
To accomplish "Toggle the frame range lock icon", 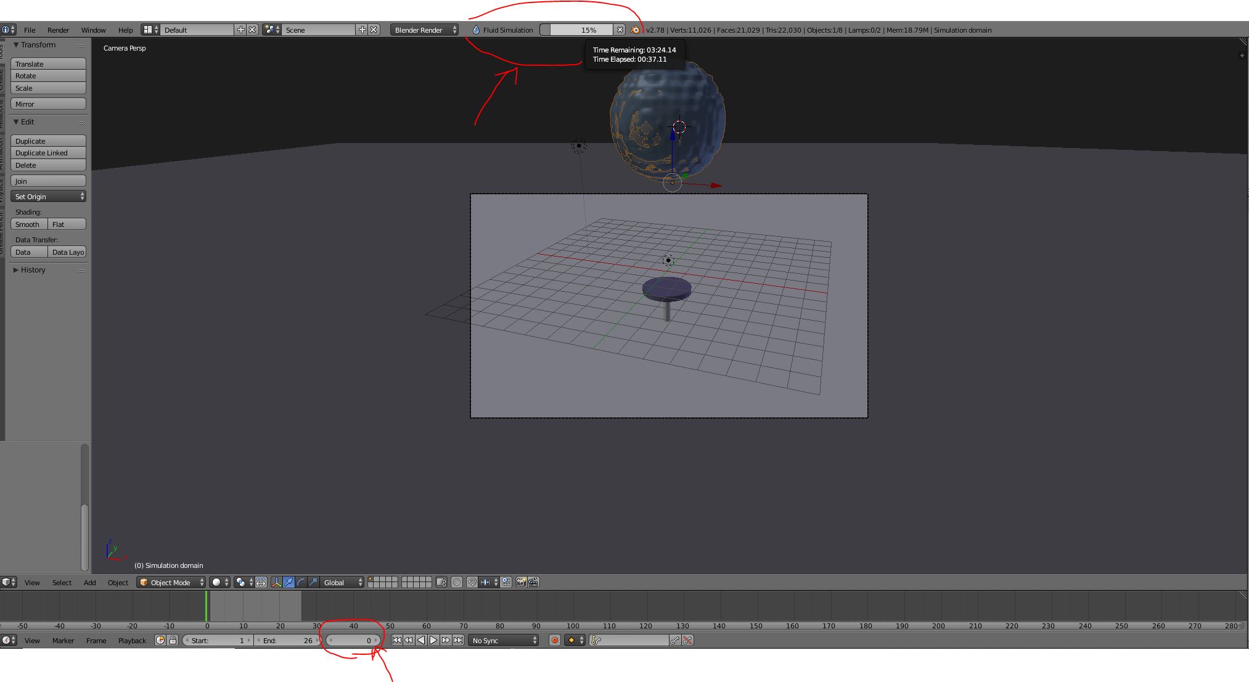I will pyautogui.click(x=173, y=640).
